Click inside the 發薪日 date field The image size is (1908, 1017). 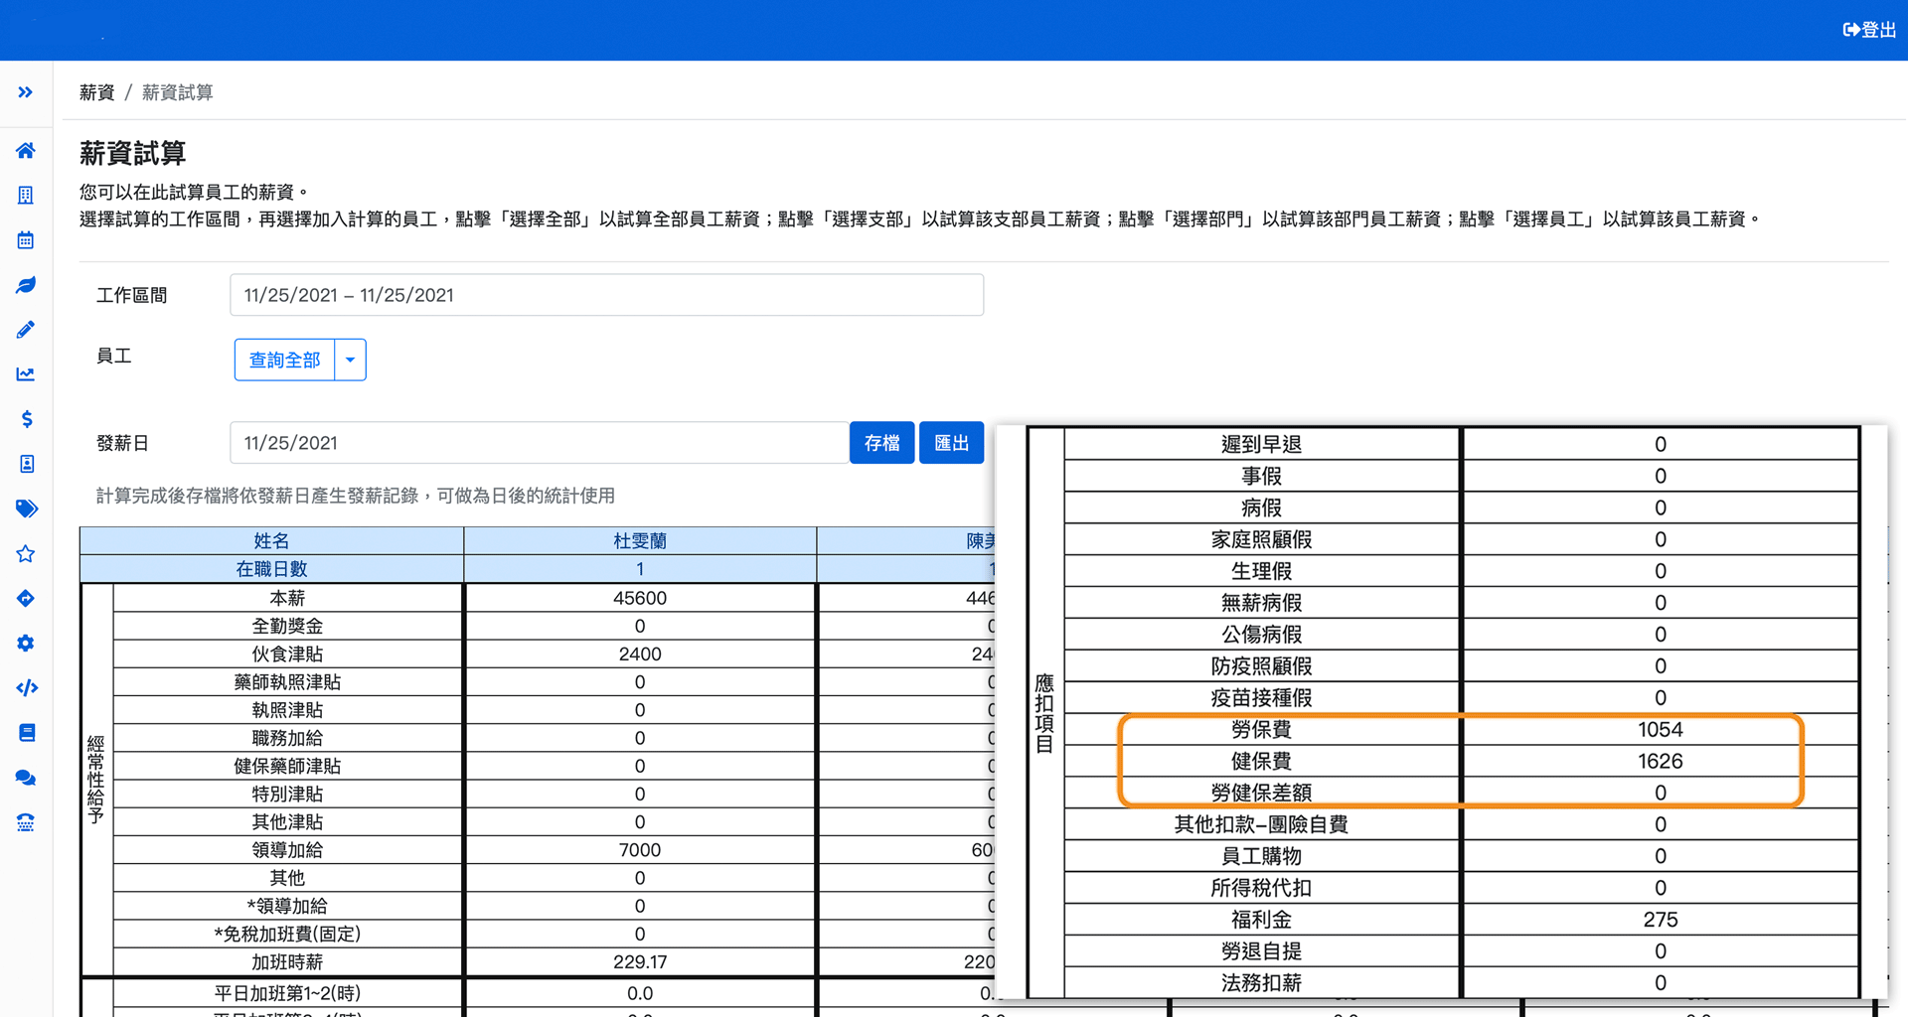[x=539, y=442]
